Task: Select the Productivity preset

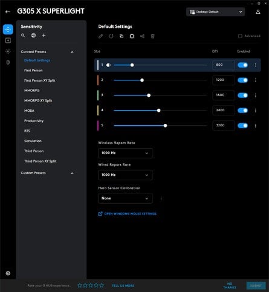Action: pyautogui.click(x=34, y=121)
